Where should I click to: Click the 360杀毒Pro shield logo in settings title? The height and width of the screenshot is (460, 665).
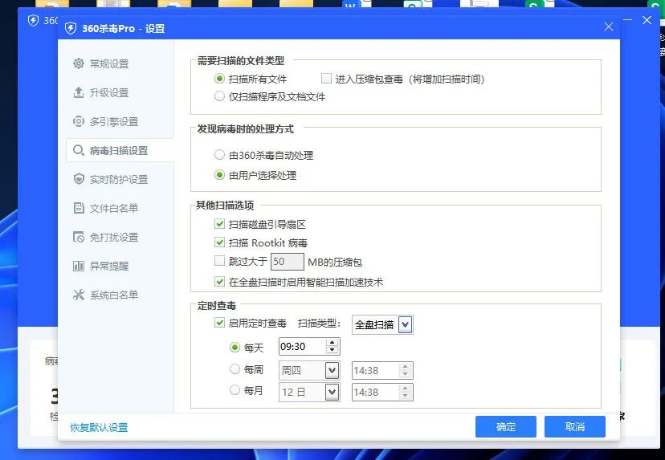tap(71, 28)
